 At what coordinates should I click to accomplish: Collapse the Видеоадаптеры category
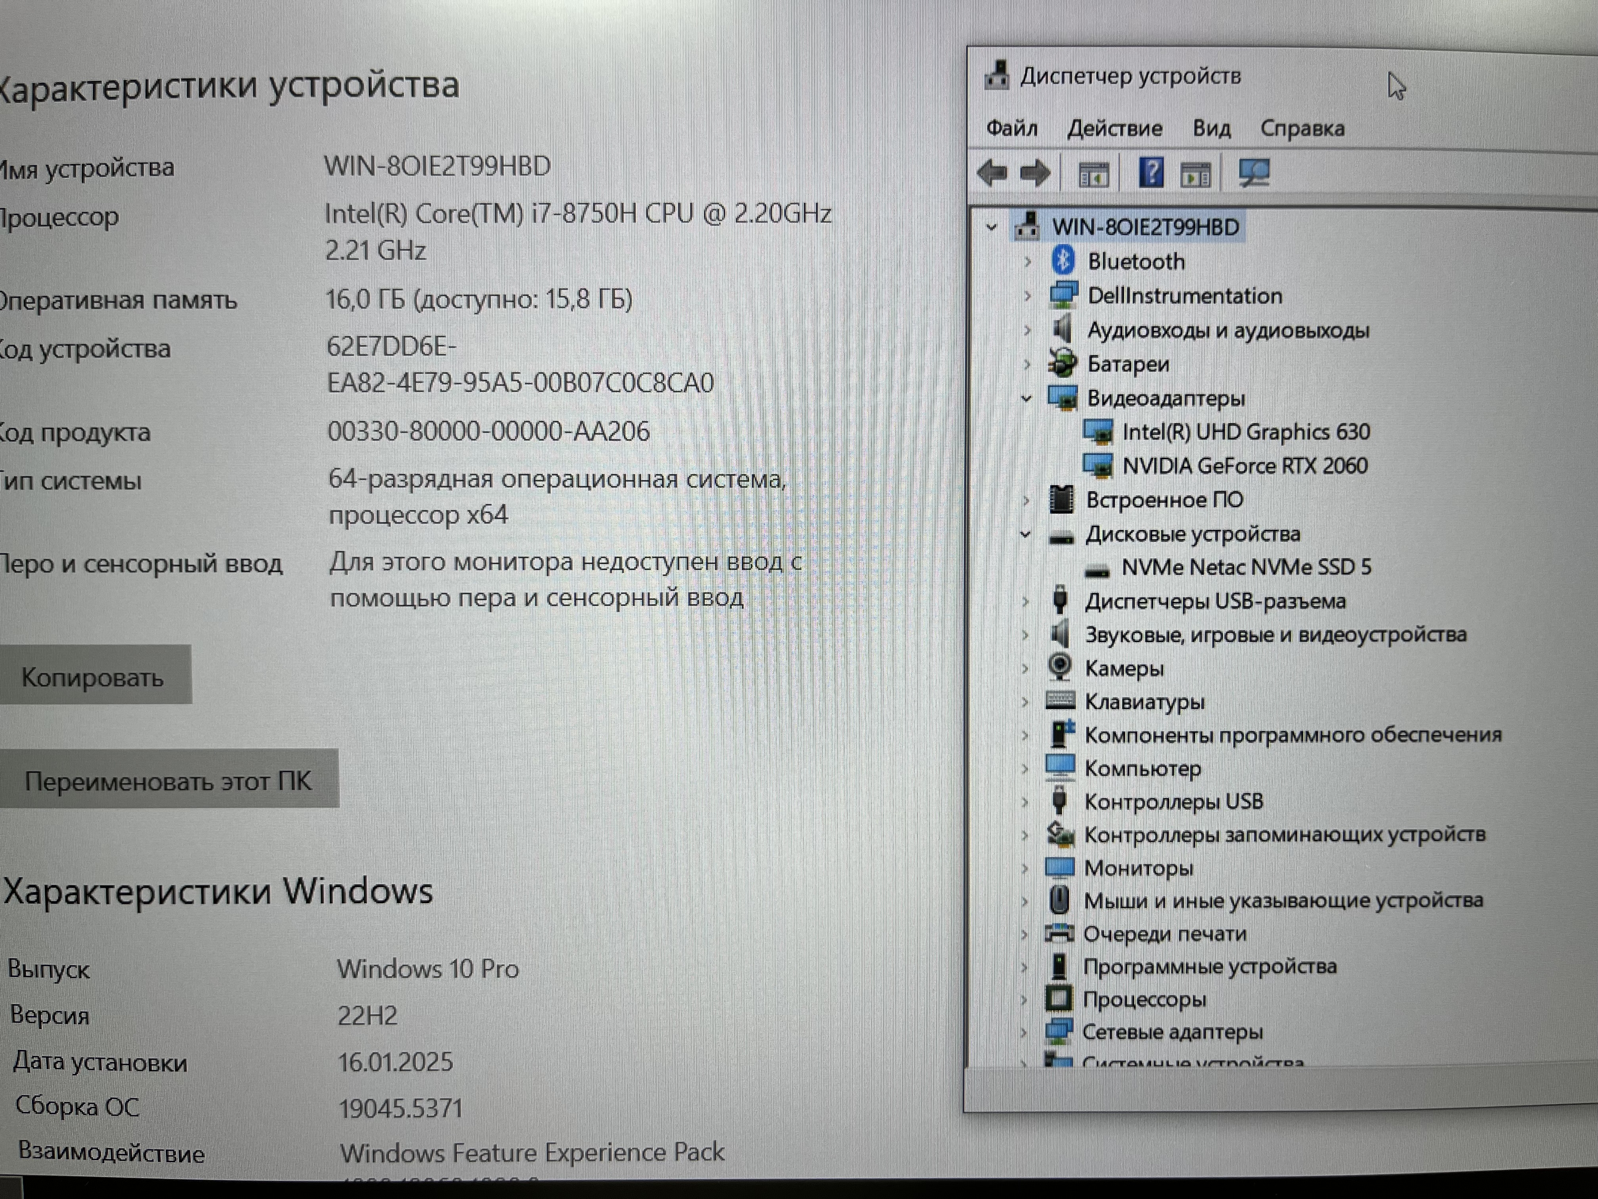1026,398
